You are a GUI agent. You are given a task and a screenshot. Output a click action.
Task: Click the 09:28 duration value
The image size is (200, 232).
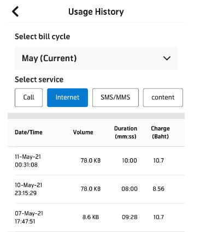pyautogui.click(x=130, y=217)
